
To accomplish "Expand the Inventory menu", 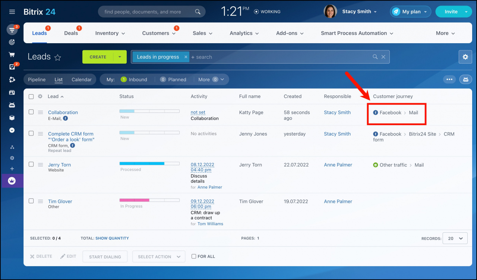I will 110,33.
